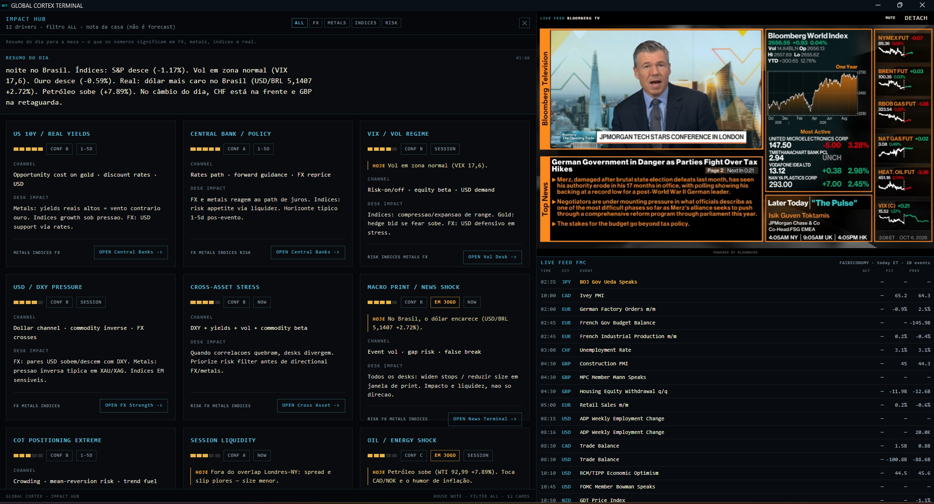The height and width of the screenshot is (504, 934).
Task: Click SESSION badge on VIX Vol Regime card
Action: [445, 149]
